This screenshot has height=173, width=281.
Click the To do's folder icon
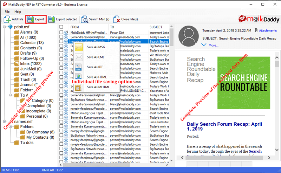17,143
